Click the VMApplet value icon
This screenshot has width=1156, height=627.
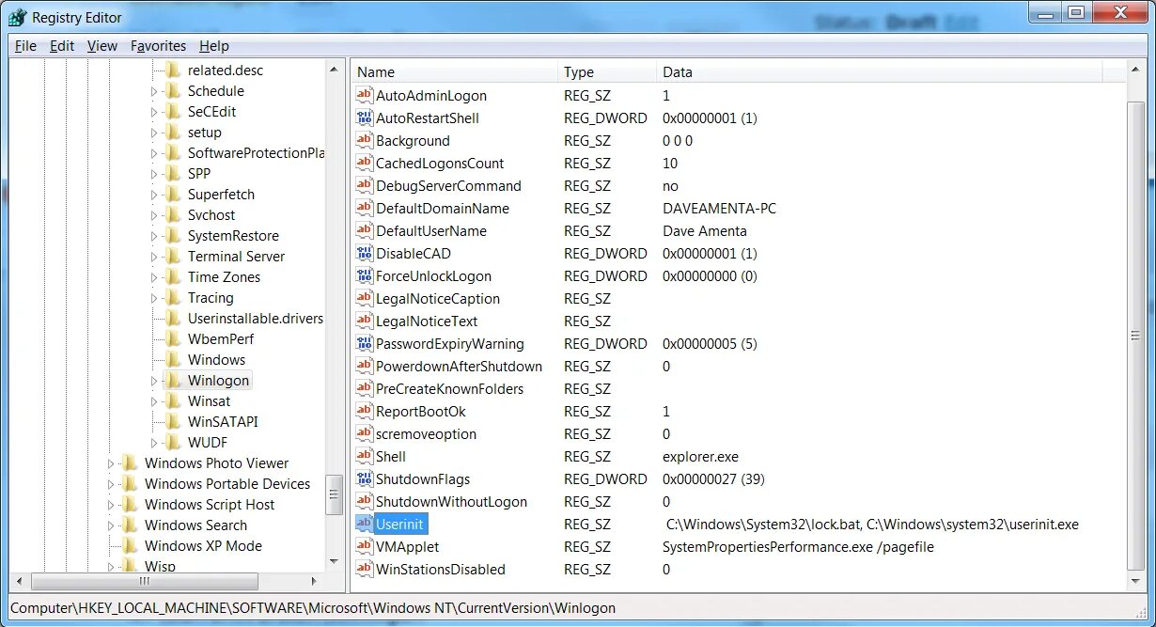pos(365,546)
